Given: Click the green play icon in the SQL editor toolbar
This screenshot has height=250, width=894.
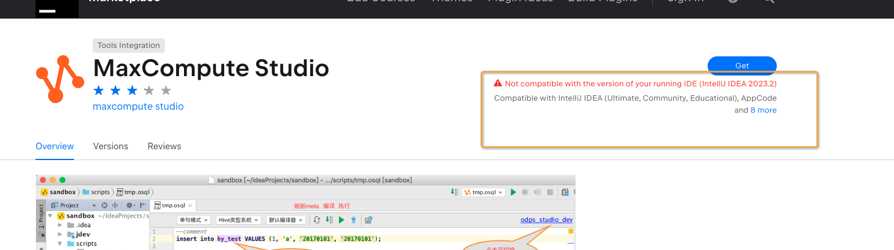Looking at the screenshot, I should pyautogui.click(x=341, y=220).
